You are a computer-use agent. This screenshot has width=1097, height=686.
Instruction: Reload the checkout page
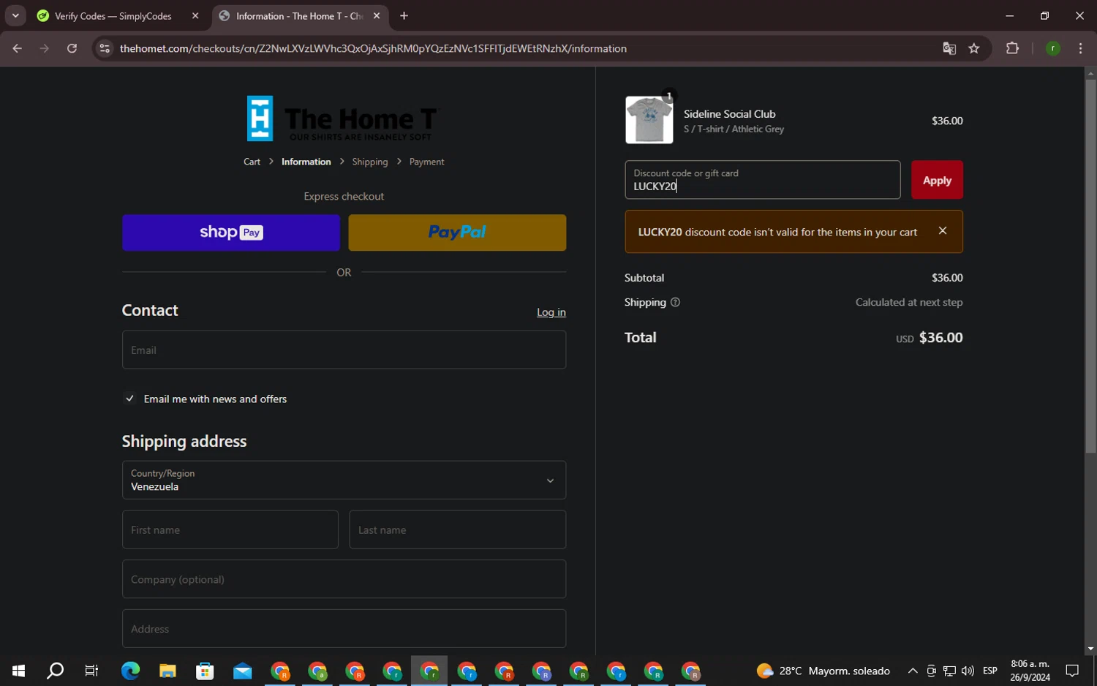(72, 48)
